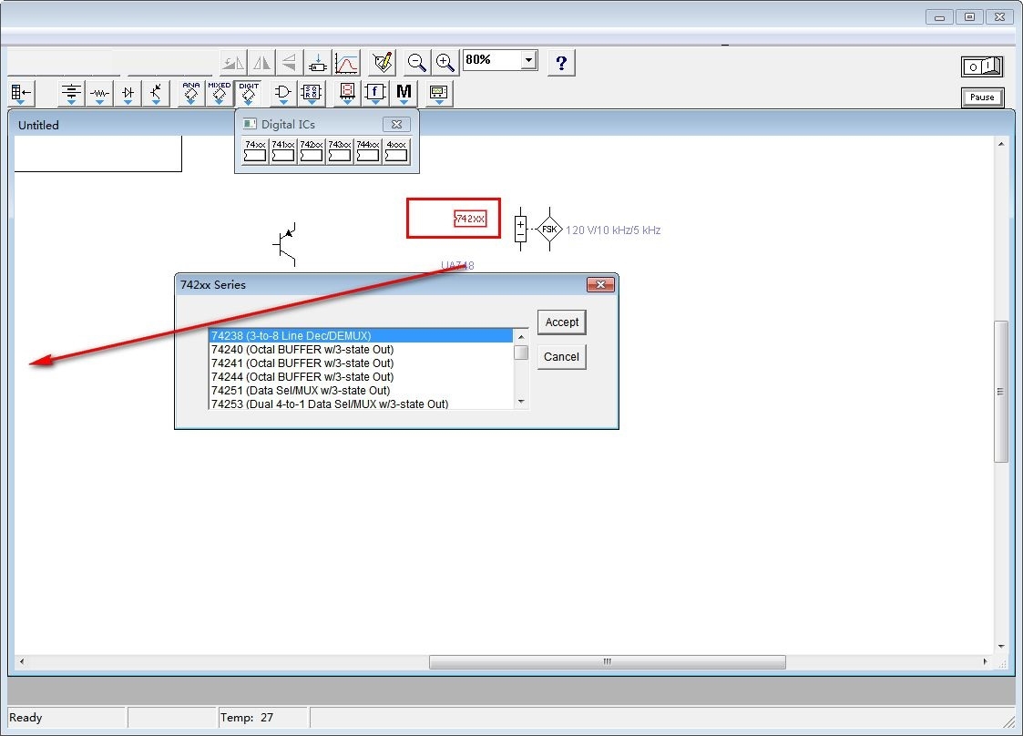This screenshot has width=1023, height=736.
Task: Click the canvas vertical scroll-down arrow
Action: click(x=1001, y=647)
